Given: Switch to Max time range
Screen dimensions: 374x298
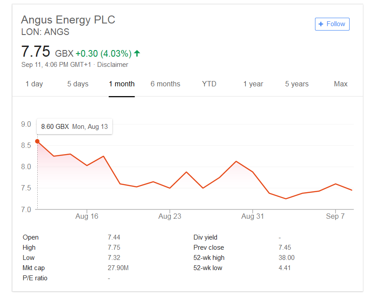Looking at the screenshot, I should (341, 84).
